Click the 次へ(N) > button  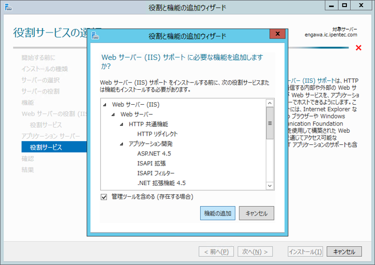(x=255, y=252)
